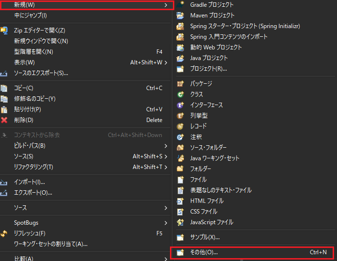
Task: Click the HTML ファイル icon
Action: point(180,201)
